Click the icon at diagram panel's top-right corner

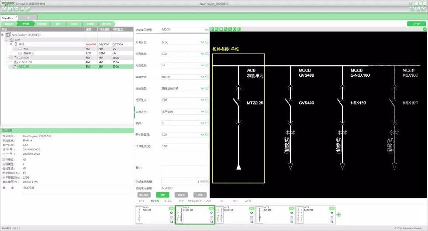(425, 29)
